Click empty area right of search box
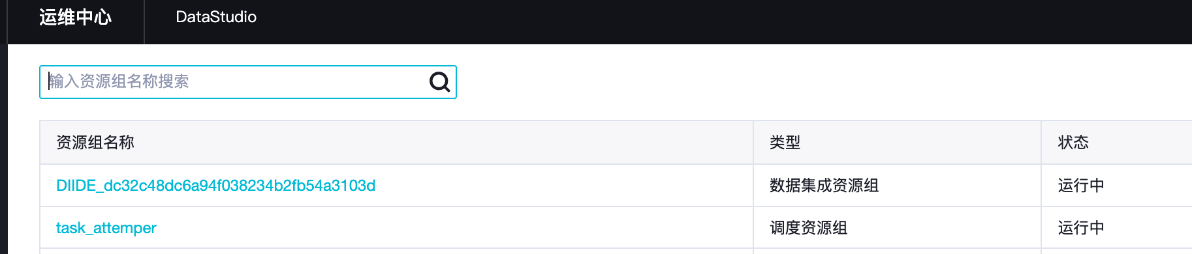1192x254 pixels. 823,82
